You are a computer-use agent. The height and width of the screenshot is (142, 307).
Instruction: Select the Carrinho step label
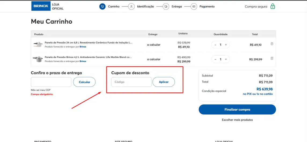coord(114,6)
